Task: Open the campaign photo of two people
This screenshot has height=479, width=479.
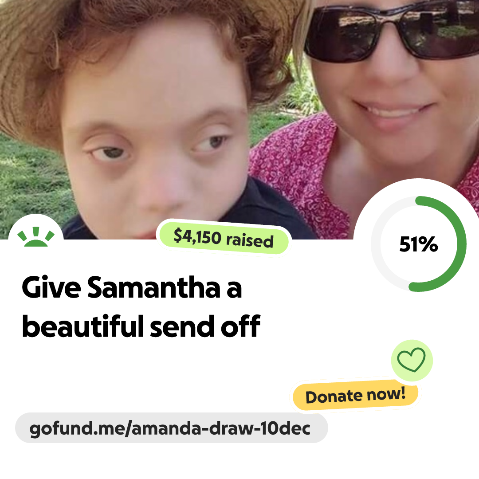Action: pos(239,119)
